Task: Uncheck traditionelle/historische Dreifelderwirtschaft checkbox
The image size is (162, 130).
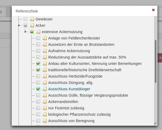Action: pyautogui.click(x=38, y=70)
